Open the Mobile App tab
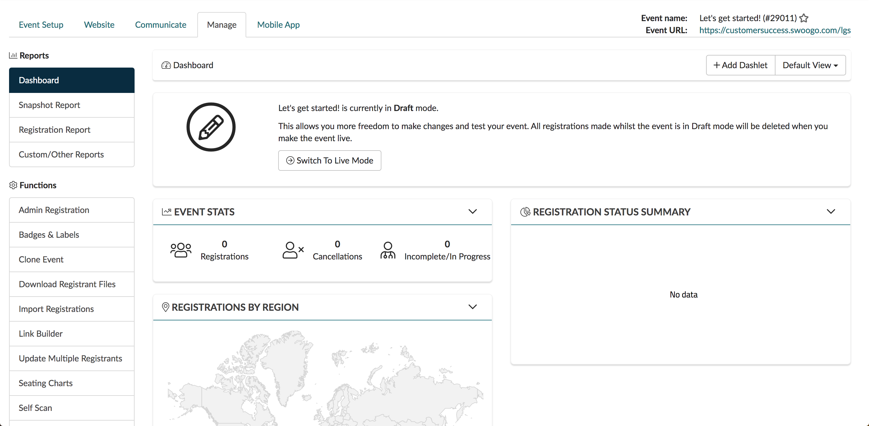The image size is (869, 426). (x=278, y=25)
